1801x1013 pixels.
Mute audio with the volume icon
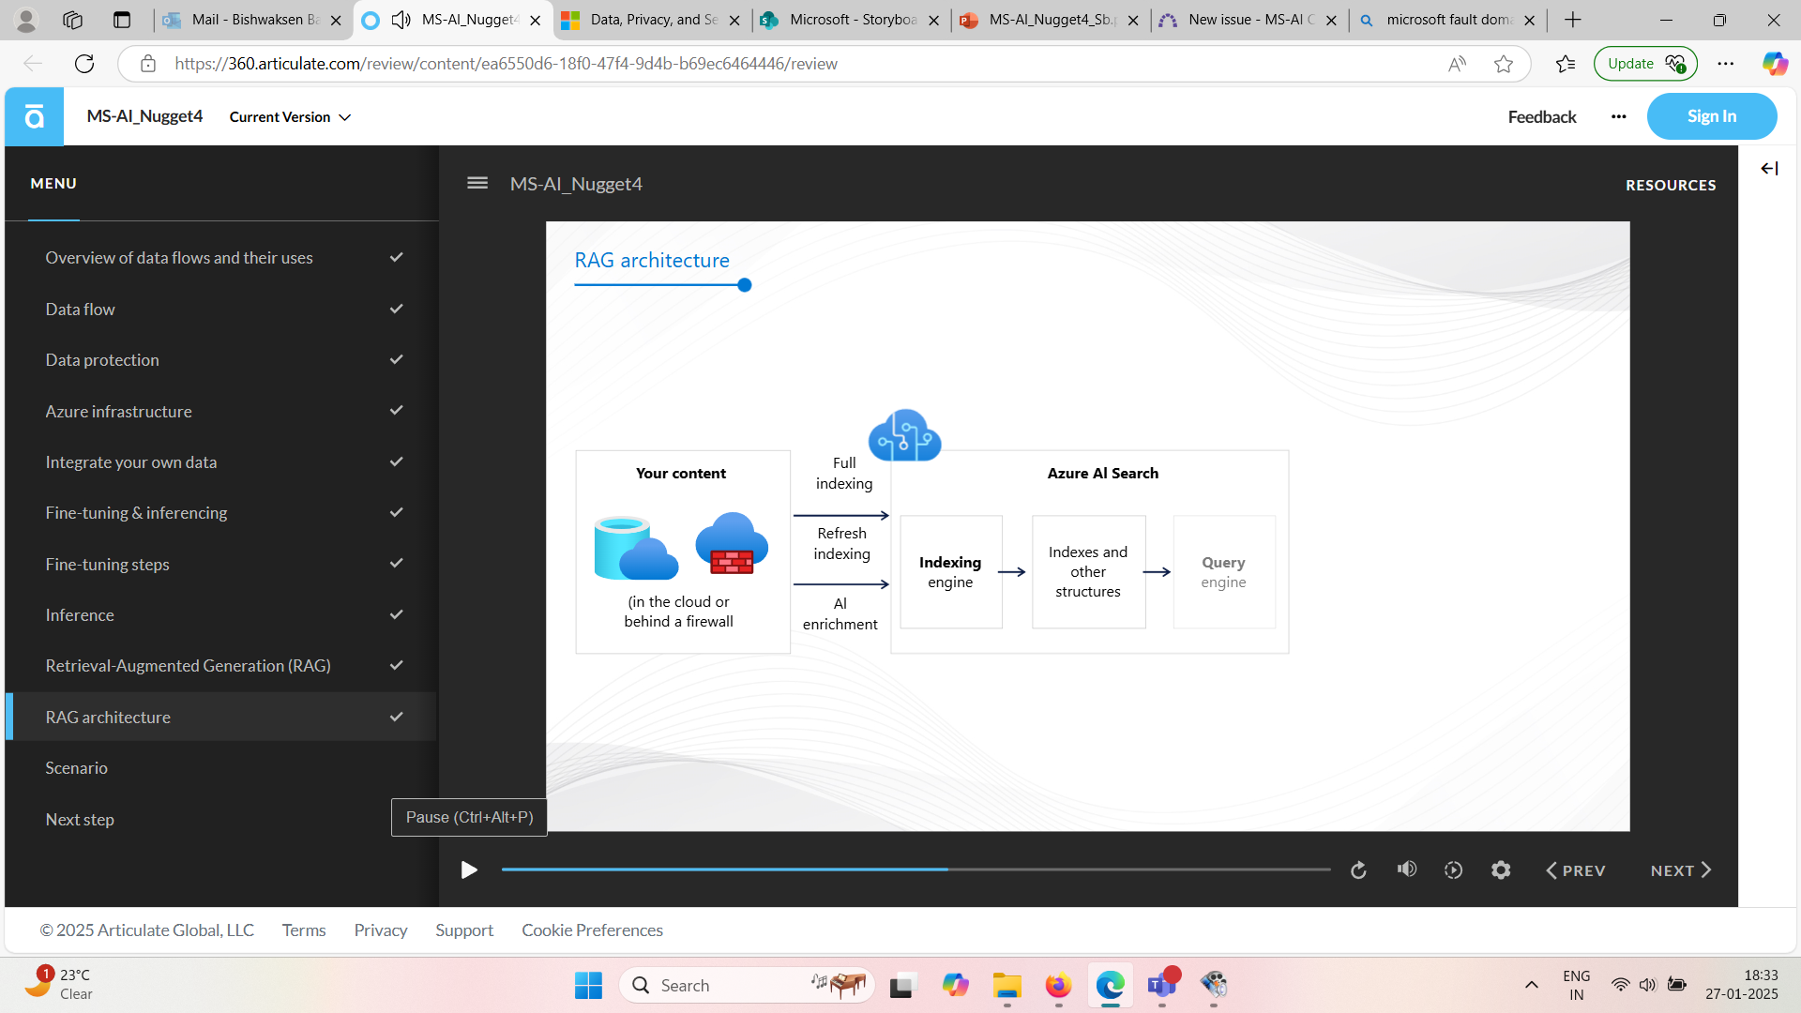(x=1407, y=869)
